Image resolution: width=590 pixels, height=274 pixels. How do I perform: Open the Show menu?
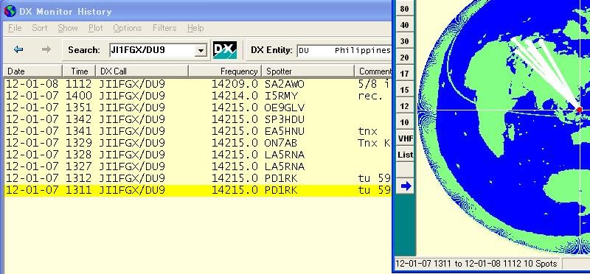(x=68, y=28)
